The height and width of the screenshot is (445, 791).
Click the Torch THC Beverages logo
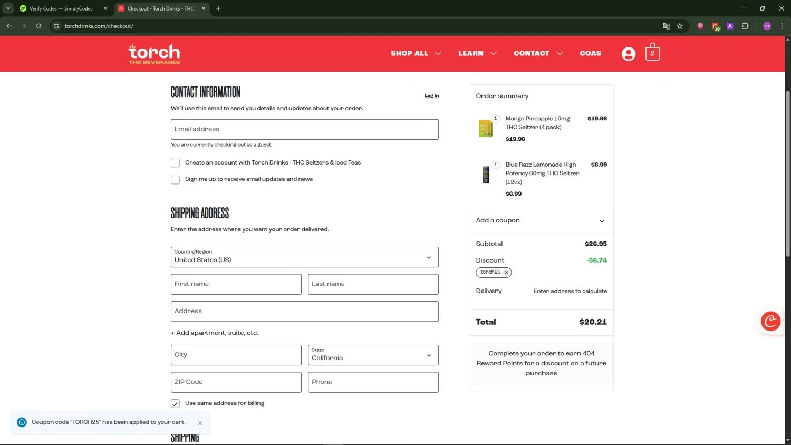click(x=154, y=54)
